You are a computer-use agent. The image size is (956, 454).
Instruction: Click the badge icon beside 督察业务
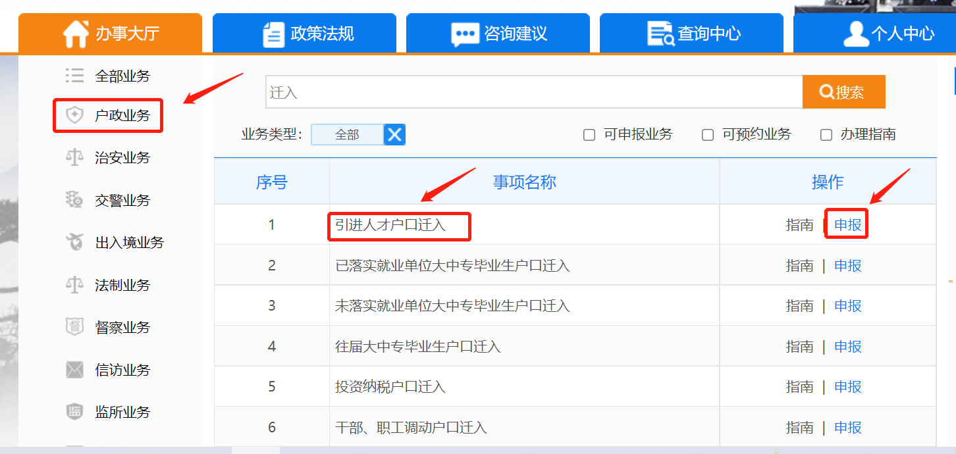pos(75,327)
